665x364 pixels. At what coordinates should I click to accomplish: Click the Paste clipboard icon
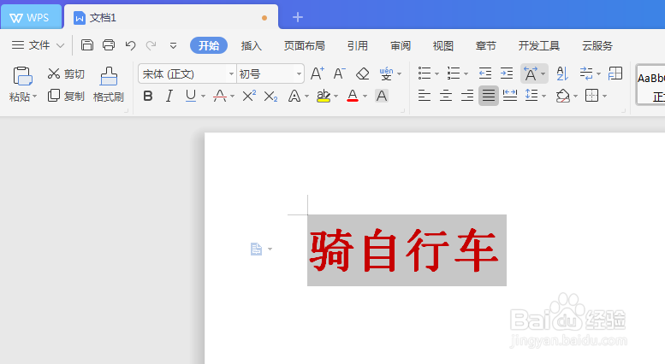[x=22, y=77]
